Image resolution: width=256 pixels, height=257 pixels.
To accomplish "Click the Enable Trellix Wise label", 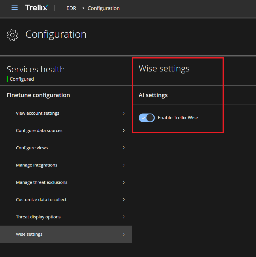I will [178, 118].
